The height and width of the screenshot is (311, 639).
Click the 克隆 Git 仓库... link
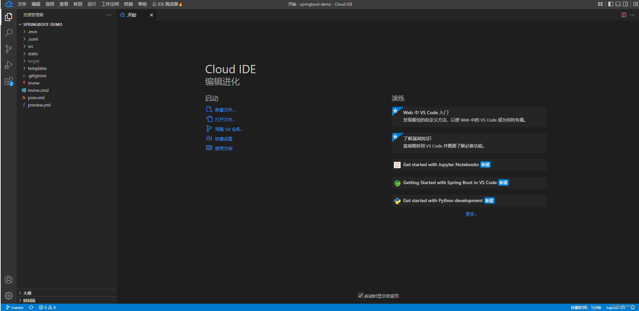(225, 129)
